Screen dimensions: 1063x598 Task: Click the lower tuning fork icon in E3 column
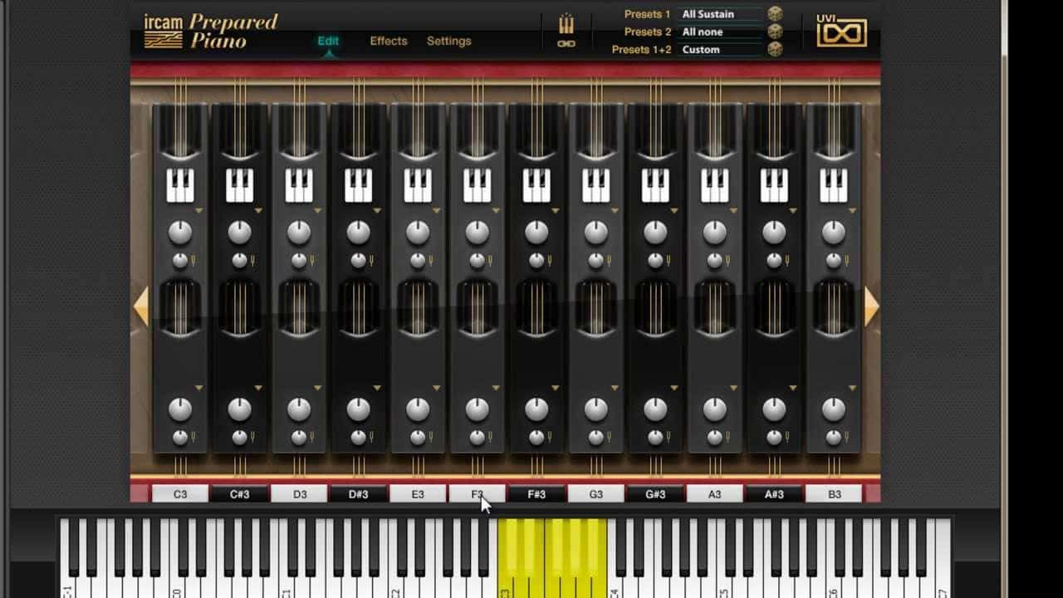click(431, 438)
